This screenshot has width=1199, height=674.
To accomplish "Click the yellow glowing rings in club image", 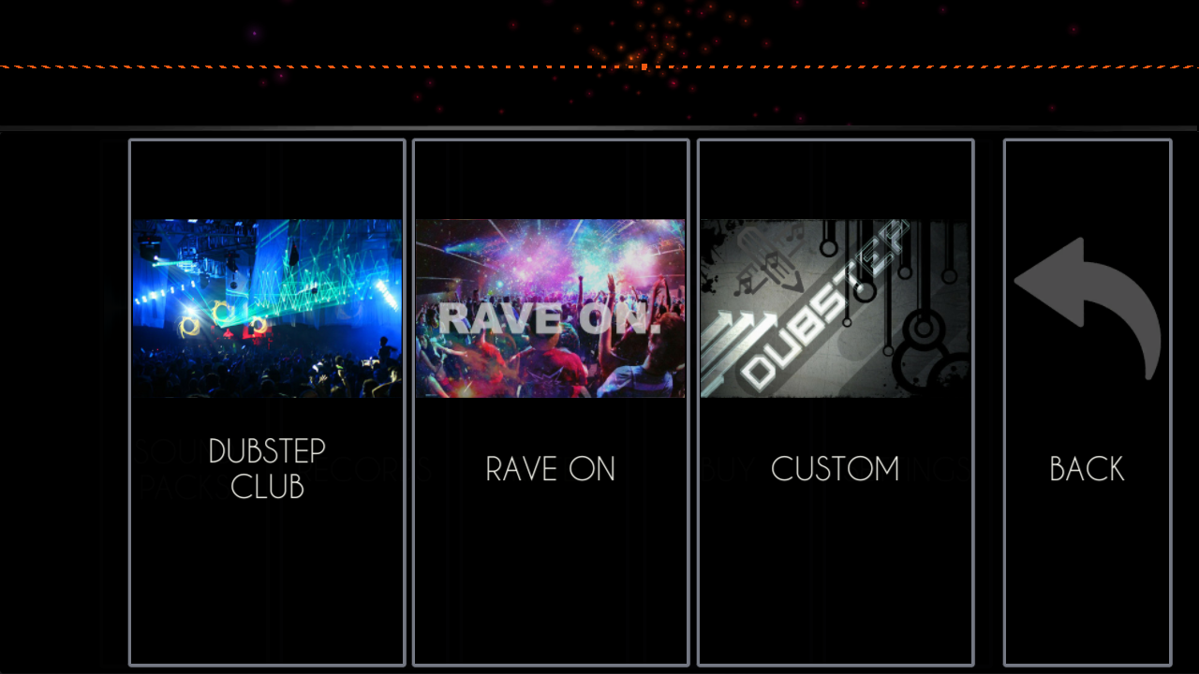I will pyautogui.click(x=224, y=318).
